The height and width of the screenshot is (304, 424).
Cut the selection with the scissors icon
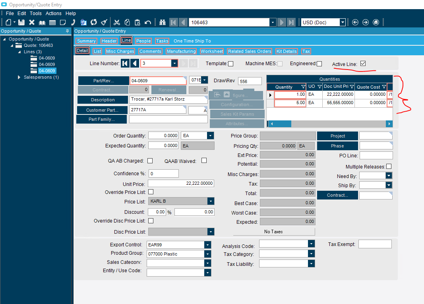pyautogui.click(x=117, y=22)
